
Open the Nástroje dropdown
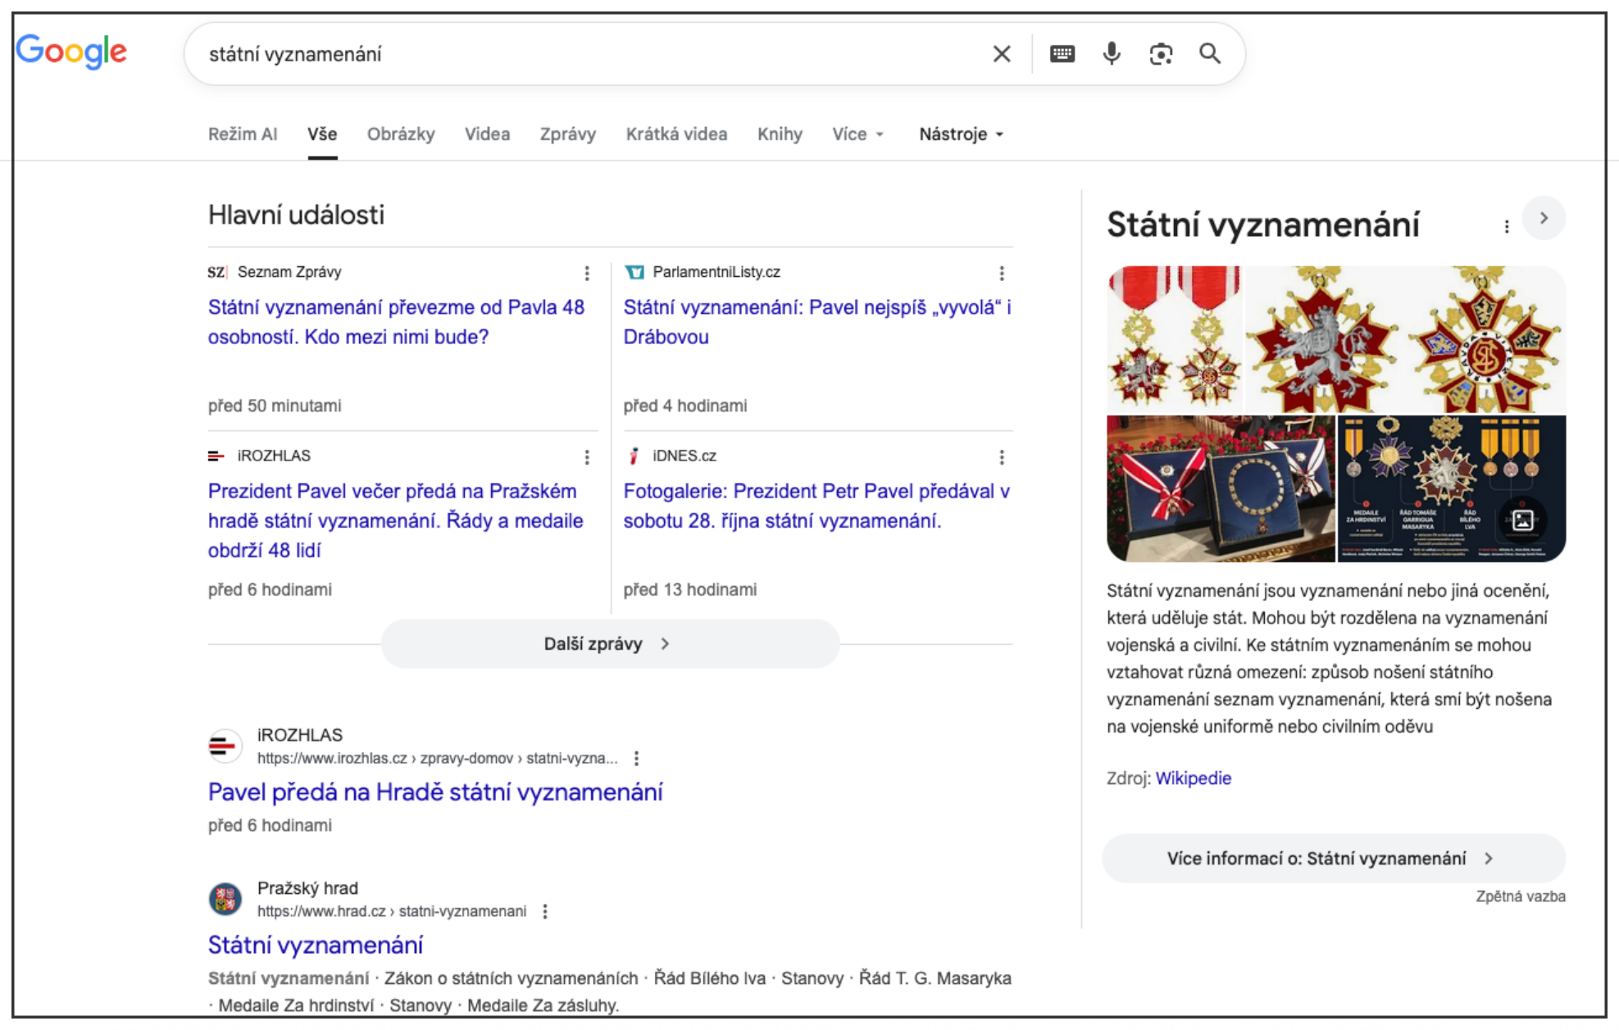(961, 134)
